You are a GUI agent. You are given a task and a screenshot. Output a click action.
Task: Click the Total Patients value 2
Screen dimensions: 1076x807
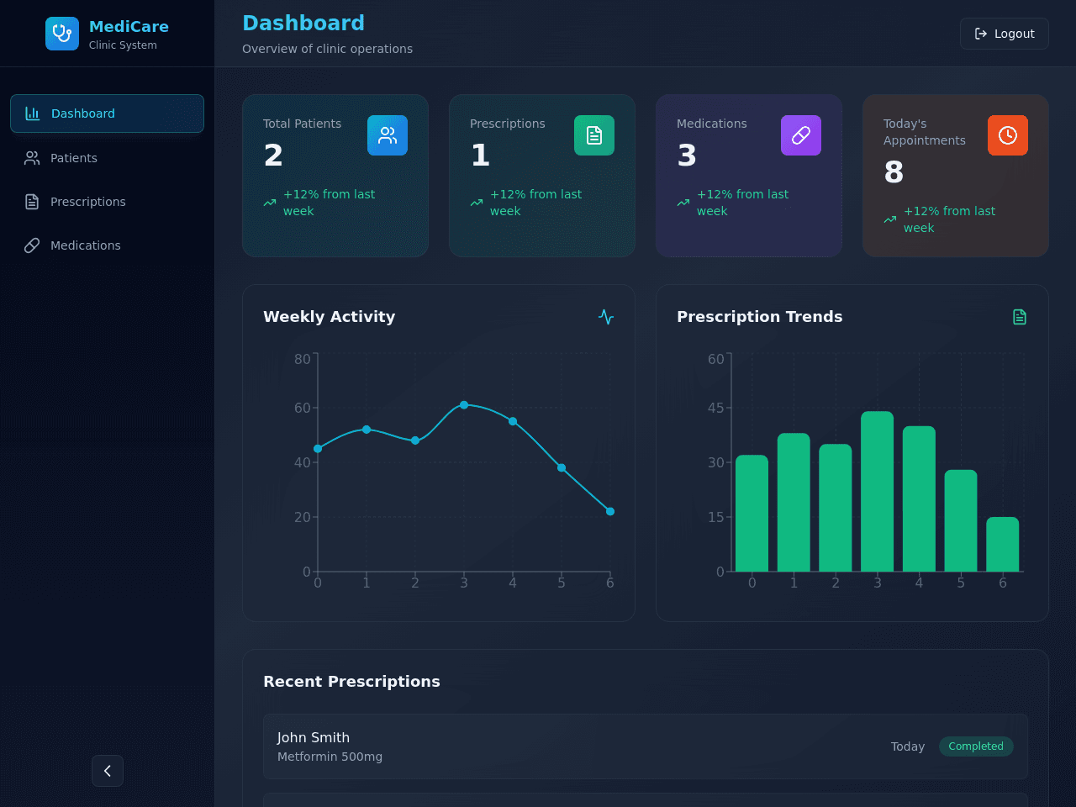273,156
